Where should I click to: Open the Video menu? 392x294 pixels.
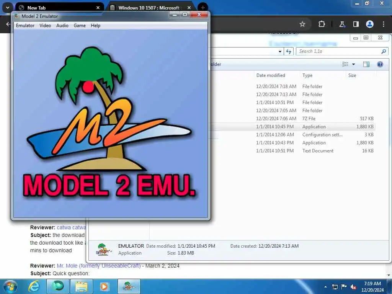45,26
